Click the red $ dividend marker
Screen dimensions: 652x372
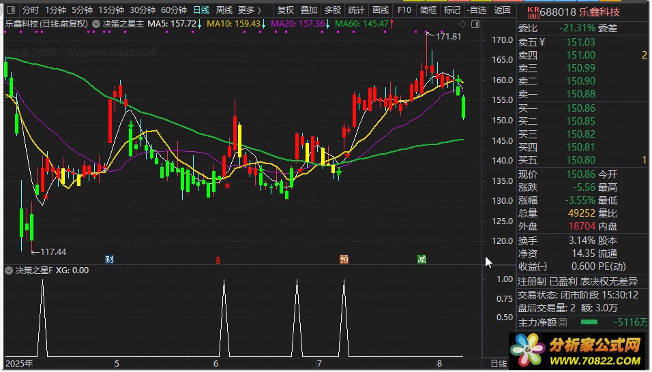[x=218, y=260]
